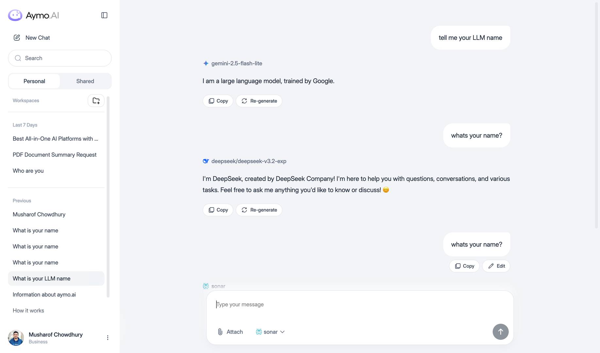Click the Aymo.AI logo icon
Viewport: 600px width, 353px height.
(x=15, y=15)
